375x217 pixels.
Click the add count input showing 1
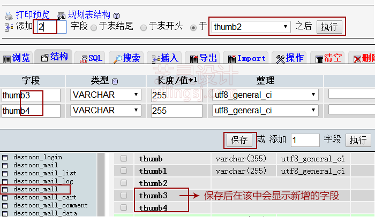[x=305, y=140]
